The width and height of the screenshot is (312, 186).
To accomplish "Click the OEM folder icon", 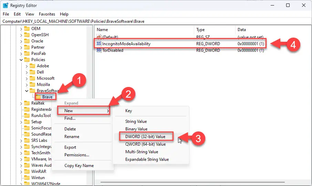I will [27, 29].
